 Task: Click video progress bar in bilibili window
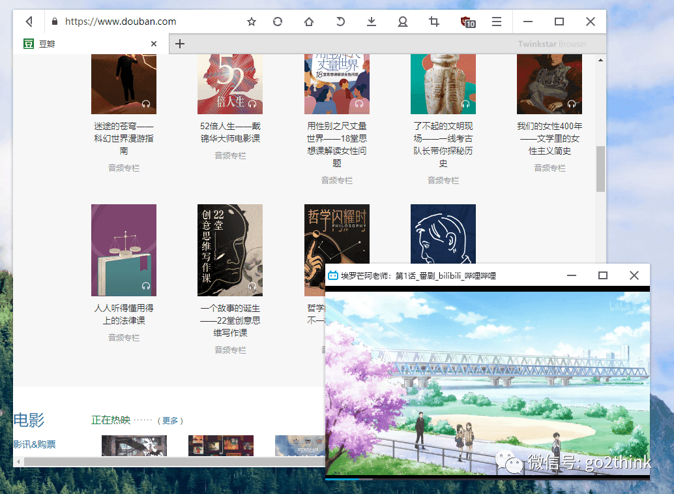click(488, 479)
